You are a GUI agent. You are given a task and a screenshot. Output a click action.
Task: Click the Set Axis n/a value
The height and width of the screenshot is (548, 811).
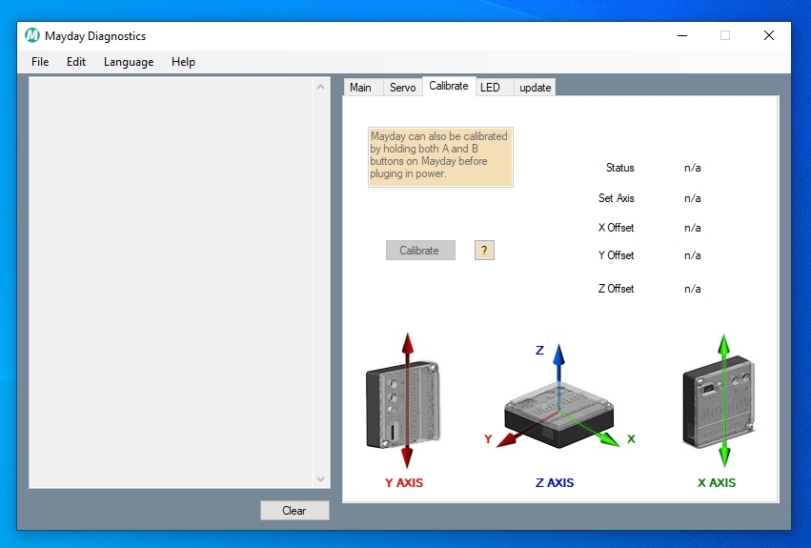coord(693,198)
